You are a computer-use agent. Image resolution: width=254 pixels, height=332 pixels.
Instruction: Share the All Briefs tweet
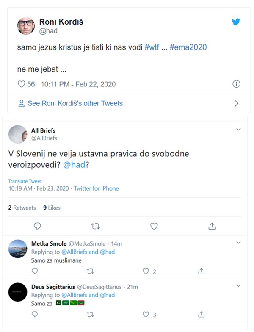pyautogui.click(x=213, y=226)
